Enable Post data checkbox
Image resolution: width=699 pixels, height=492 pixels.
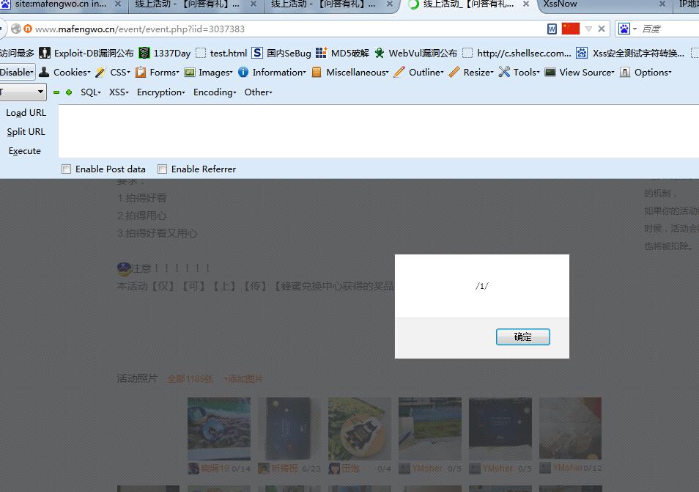coord(67,169)
